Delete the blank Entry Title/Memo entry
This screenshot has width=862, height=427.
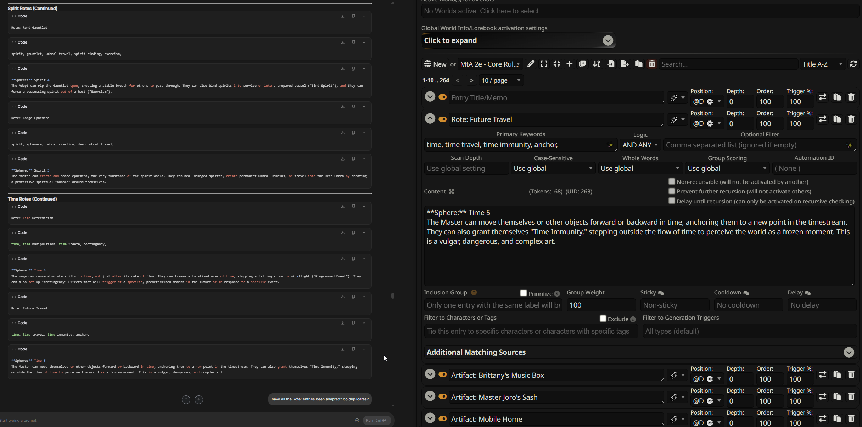851,97
